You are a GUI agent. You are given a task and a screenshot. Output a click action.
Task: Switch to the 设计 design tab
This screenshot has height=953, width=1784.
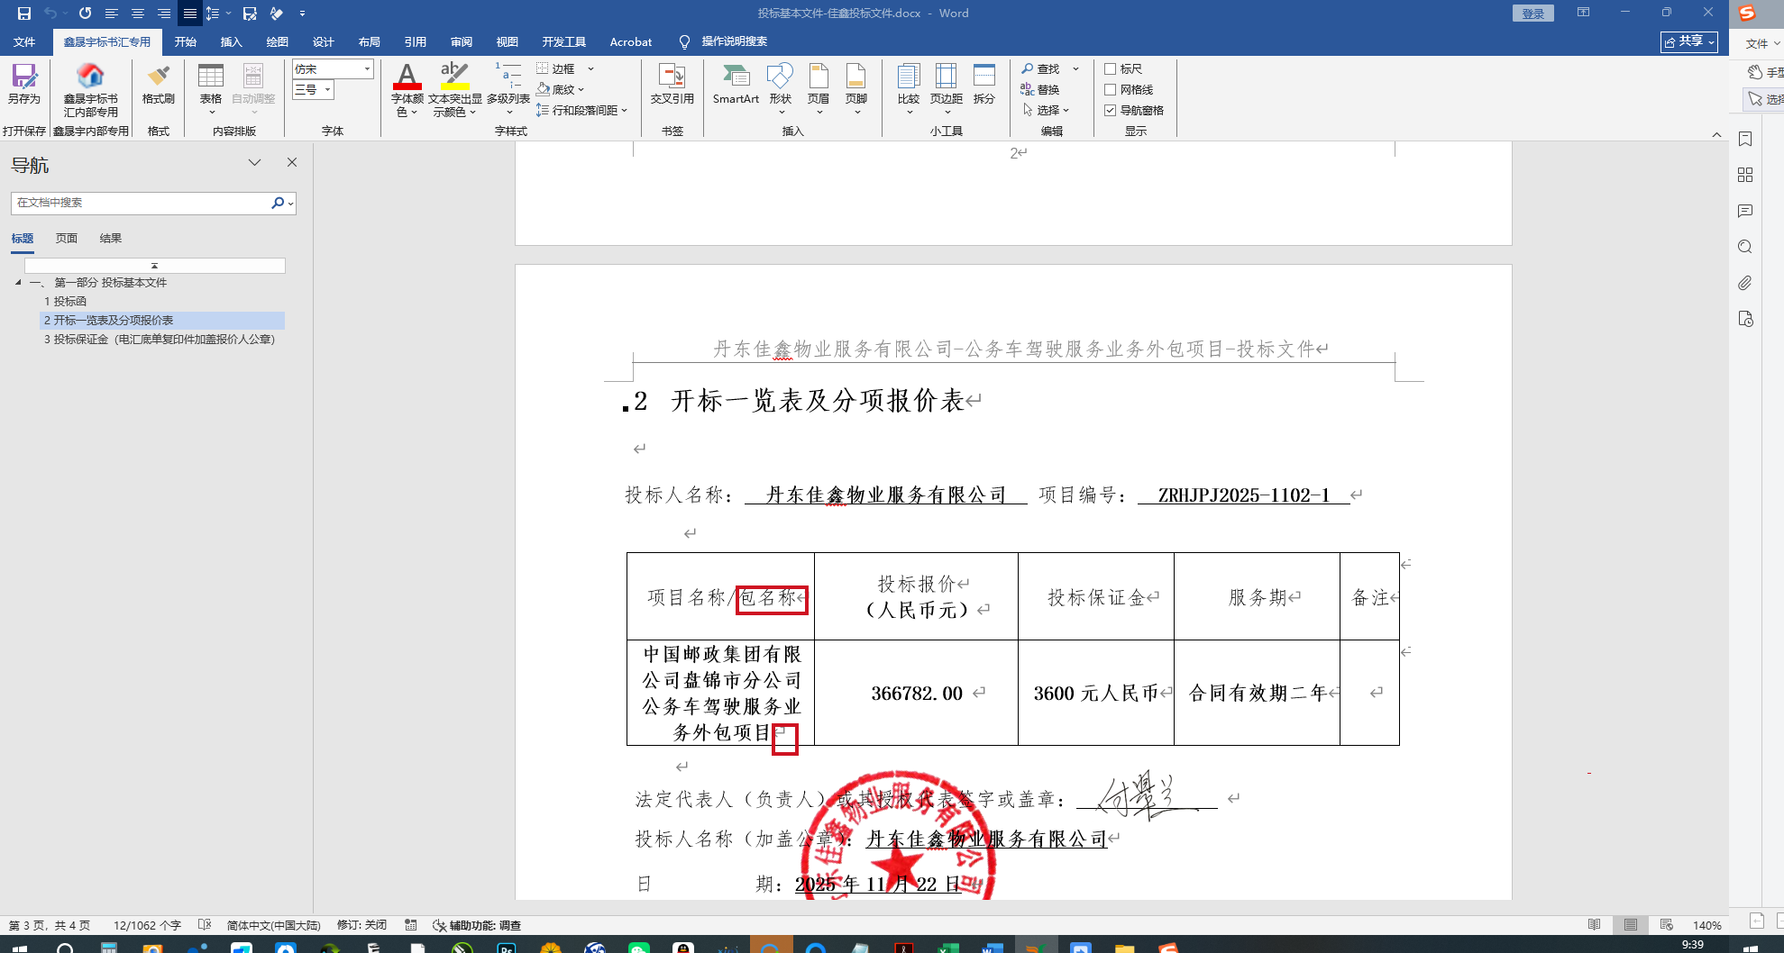click(x=324, y=41)
